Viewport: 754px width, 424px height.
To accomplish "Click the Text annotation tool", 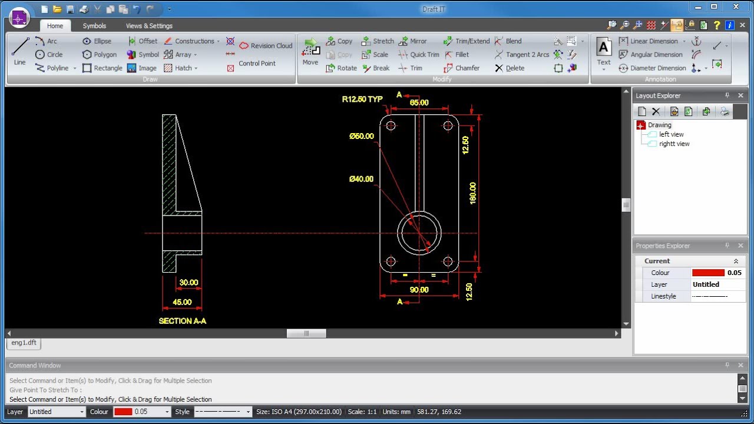I will (x=604, y=51).
